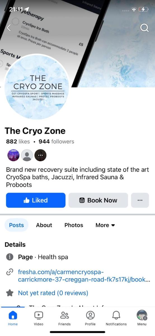155x336 pixels.
Task: Select the Posts tab
Action: [x=17, y=225]
